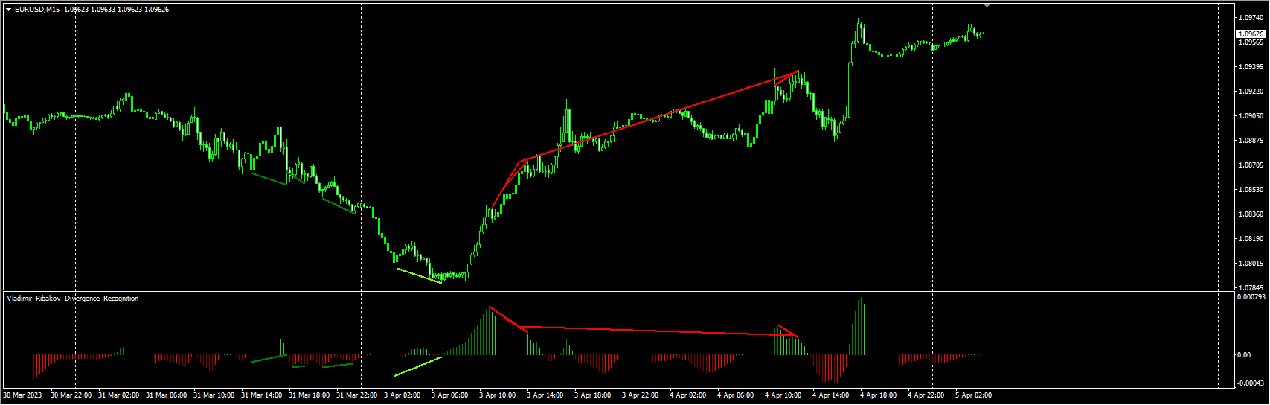The height and width of the screenshot is (405, 1270).
Task: Click the 3 Apr 22:00 time label
Action: pos(640,395)
